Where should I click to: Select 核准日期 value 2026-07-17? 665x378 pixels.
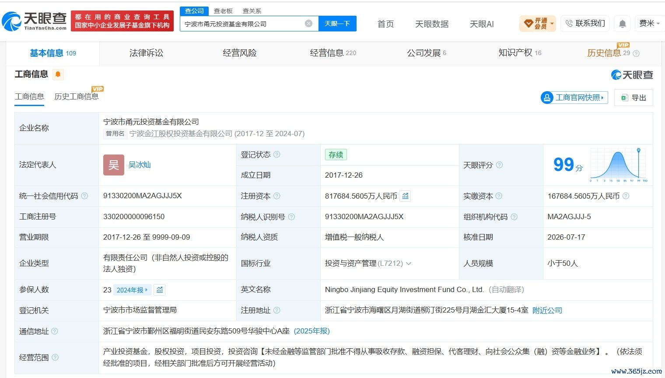tap(566, 237)
